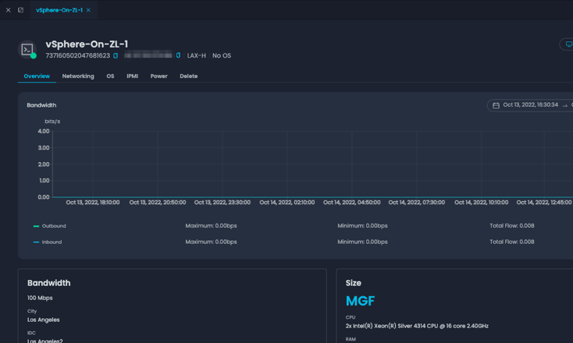This screenshot has height=343, width=573.
Task: Click the Outbound Maximum: 0.00bps value
Action: point(211,226)
